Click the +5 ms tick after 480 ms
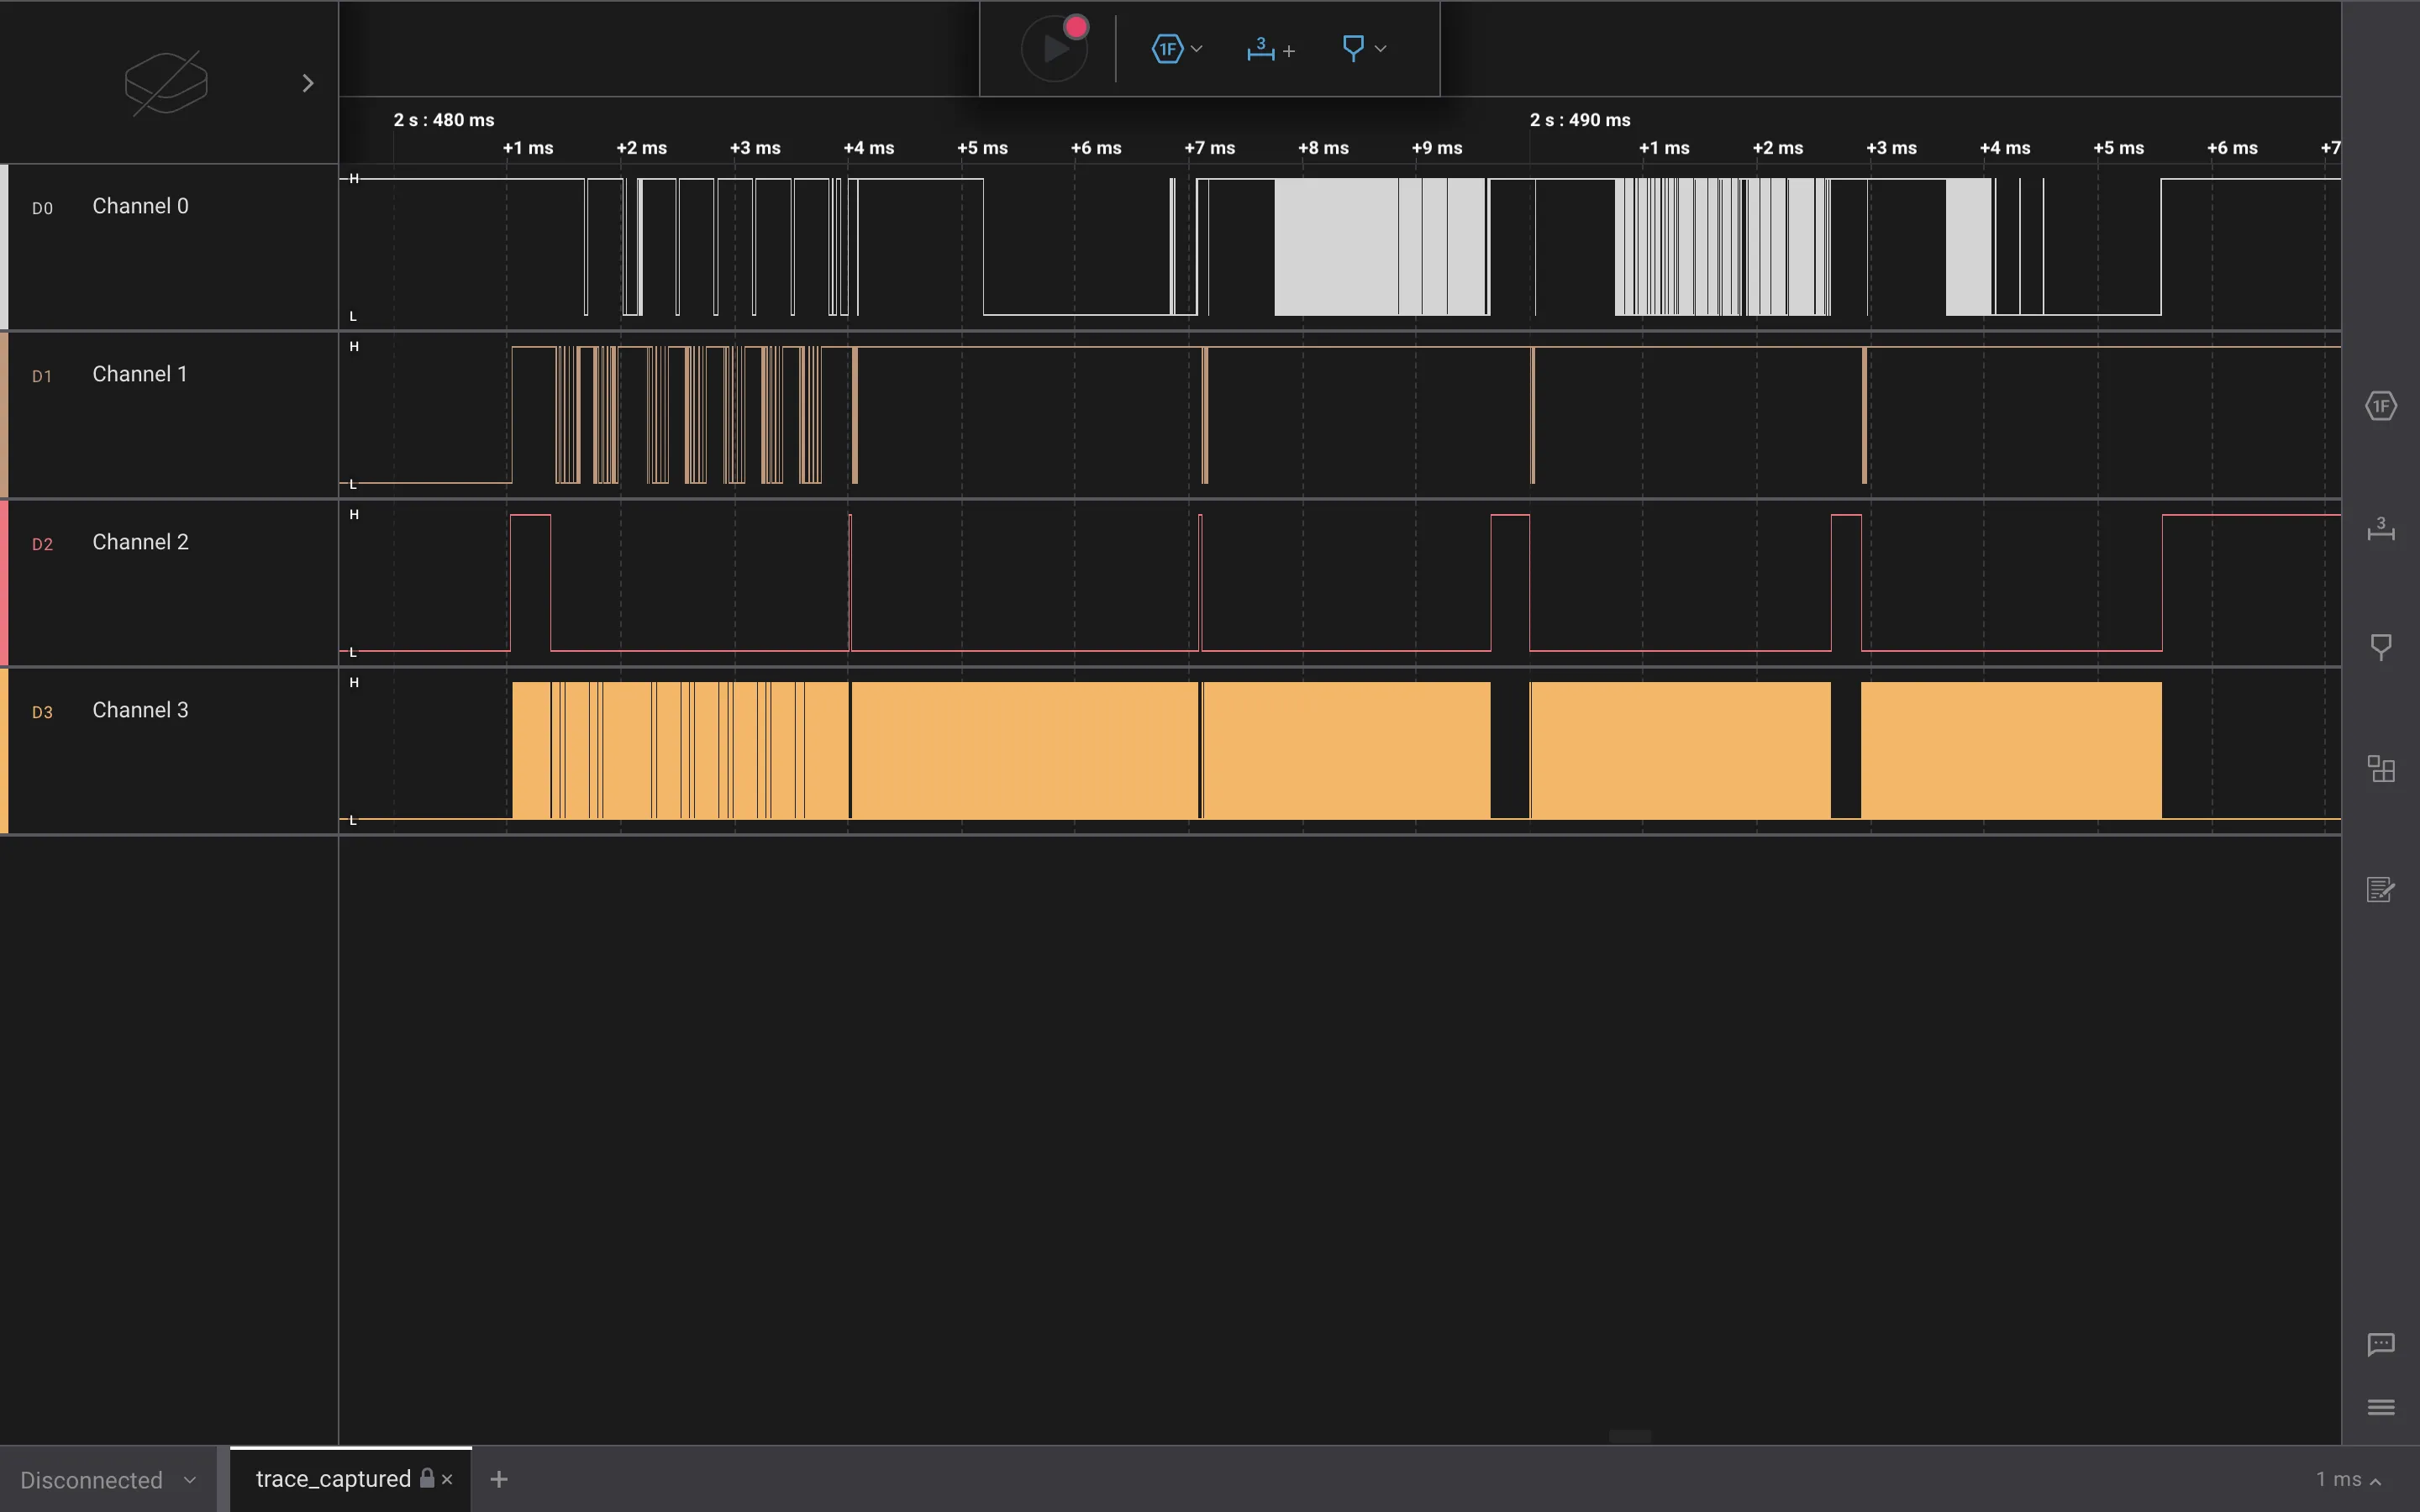 click(982, 148)
